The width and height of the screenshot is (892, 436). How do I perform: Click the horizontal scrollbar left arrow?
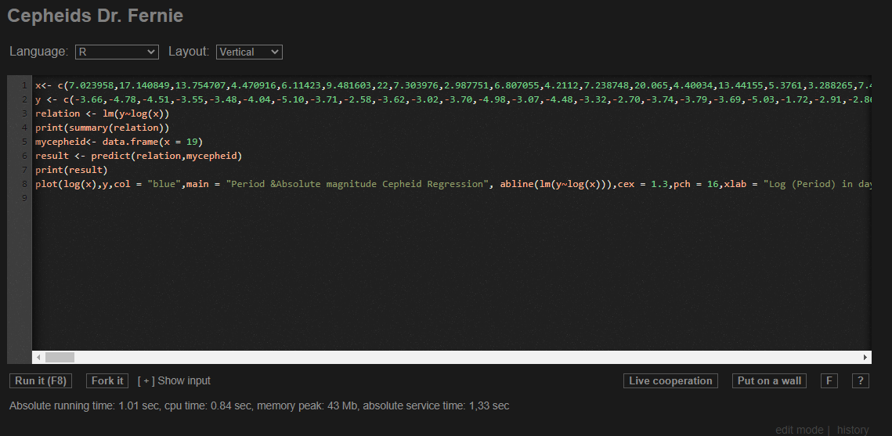click(38, 357)
